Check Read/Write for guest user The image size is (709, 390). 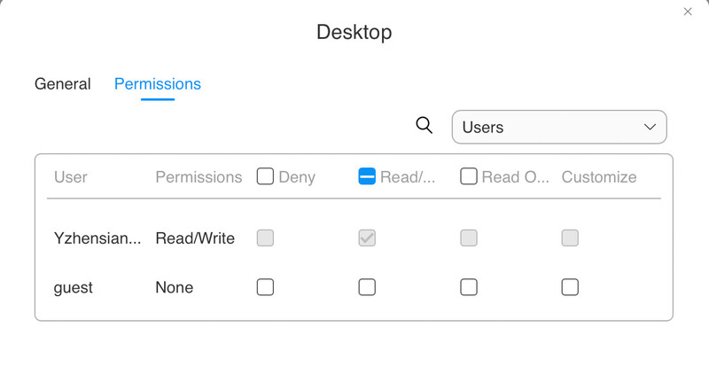click(367, 287)
